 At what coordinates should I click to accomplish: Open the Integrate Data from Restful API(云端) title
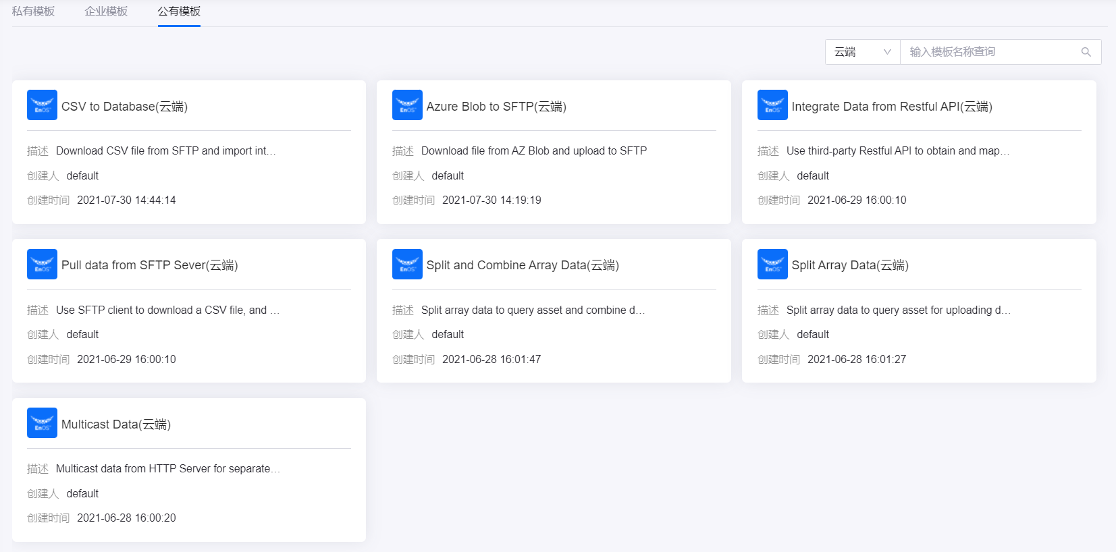[892, 107]
